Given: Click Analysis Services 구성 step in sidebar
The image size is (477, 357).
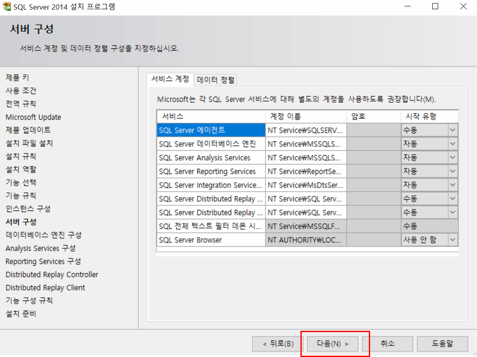Looking at the screenshot, I should pyautogui.click(x=41, y=248).
